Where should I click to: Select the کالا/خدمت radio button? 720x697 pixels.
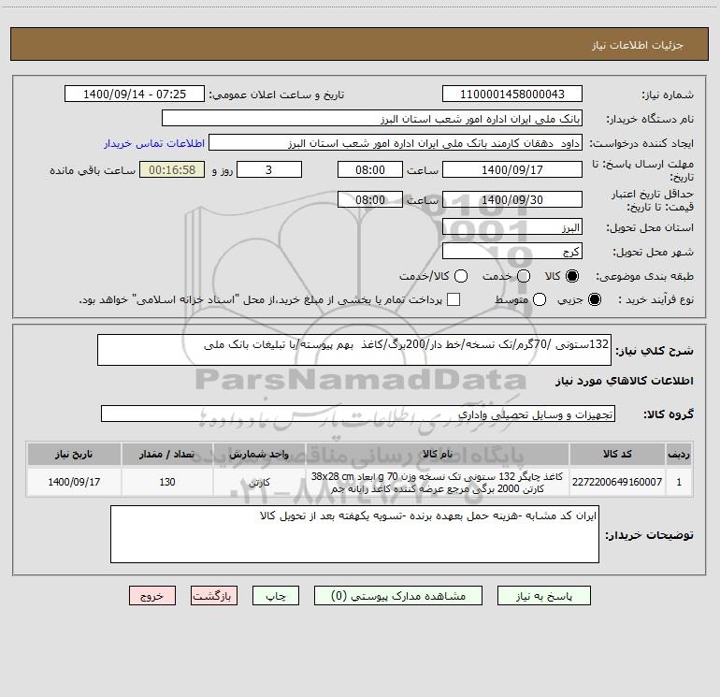[461, 276]
